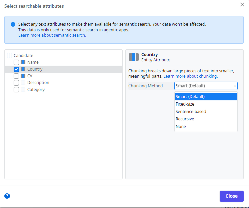249x208 pixels.
Task: Click the purple Close button
Action: coord(232,196)
